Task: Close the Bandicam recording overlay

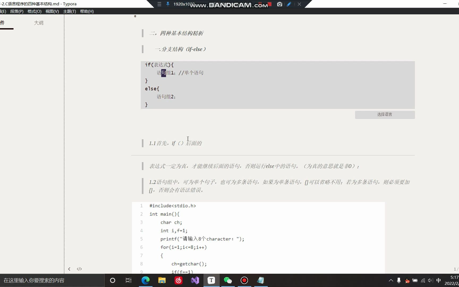Action: (299, 4)
